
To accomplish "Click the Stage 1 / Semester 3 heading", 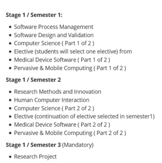I will pos(33,145).
